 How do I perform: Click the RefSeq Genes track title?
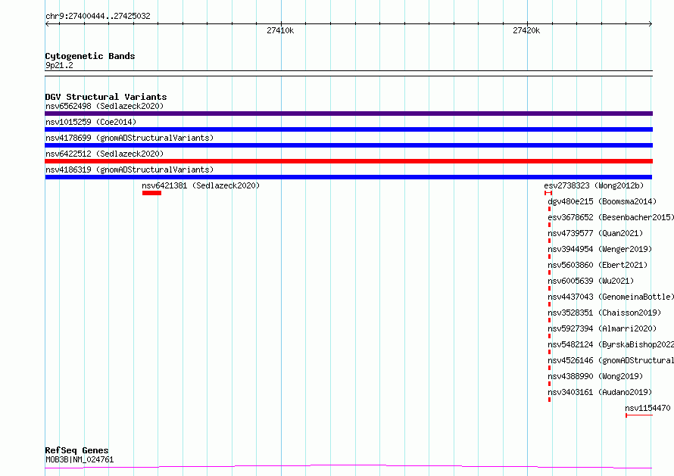(76, 450)
